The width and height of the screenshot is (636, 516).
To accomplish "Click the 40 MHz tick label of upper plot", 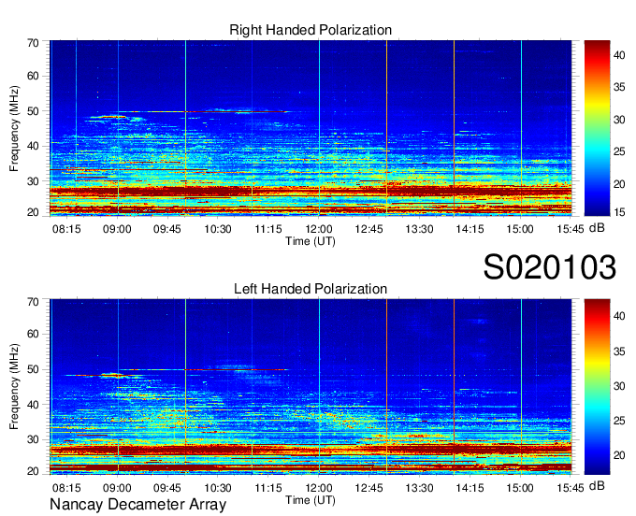I will coord(33,146).
